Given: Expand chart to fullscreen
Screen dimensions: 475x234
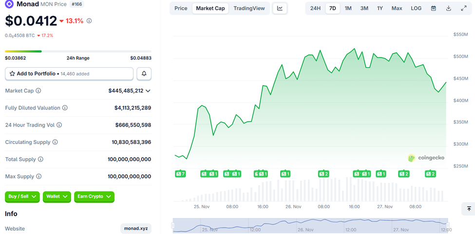Looking at the screenshot, I should (464, 8).
